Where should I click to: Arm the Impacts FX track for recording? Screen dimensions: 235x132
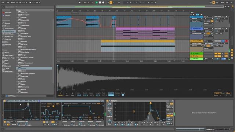click(x=227, y=41)
